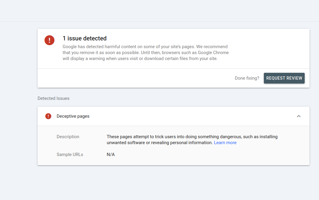Click the 'Description' row label

[68, 137]
